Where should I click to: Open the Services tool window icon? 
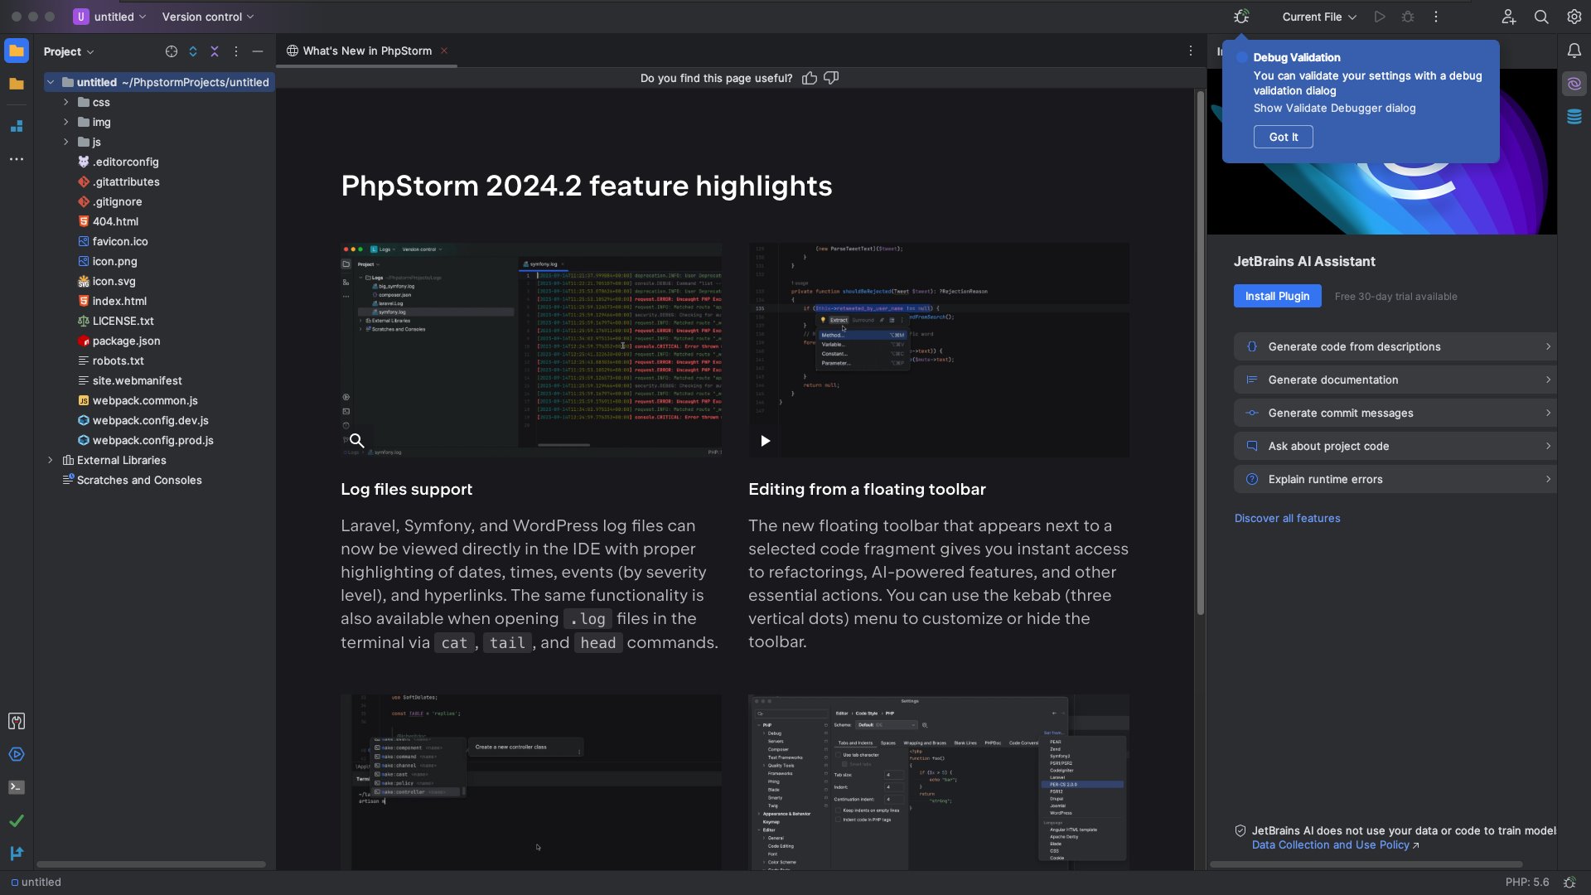(17, 754)
